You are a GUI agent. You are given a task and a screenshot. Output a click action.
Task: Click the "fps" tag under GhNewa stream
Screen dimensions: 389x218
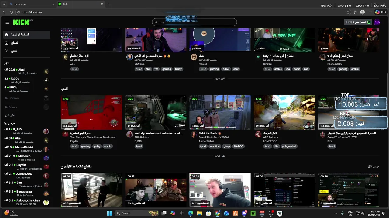pyautogui.click(x=157, y=69)
